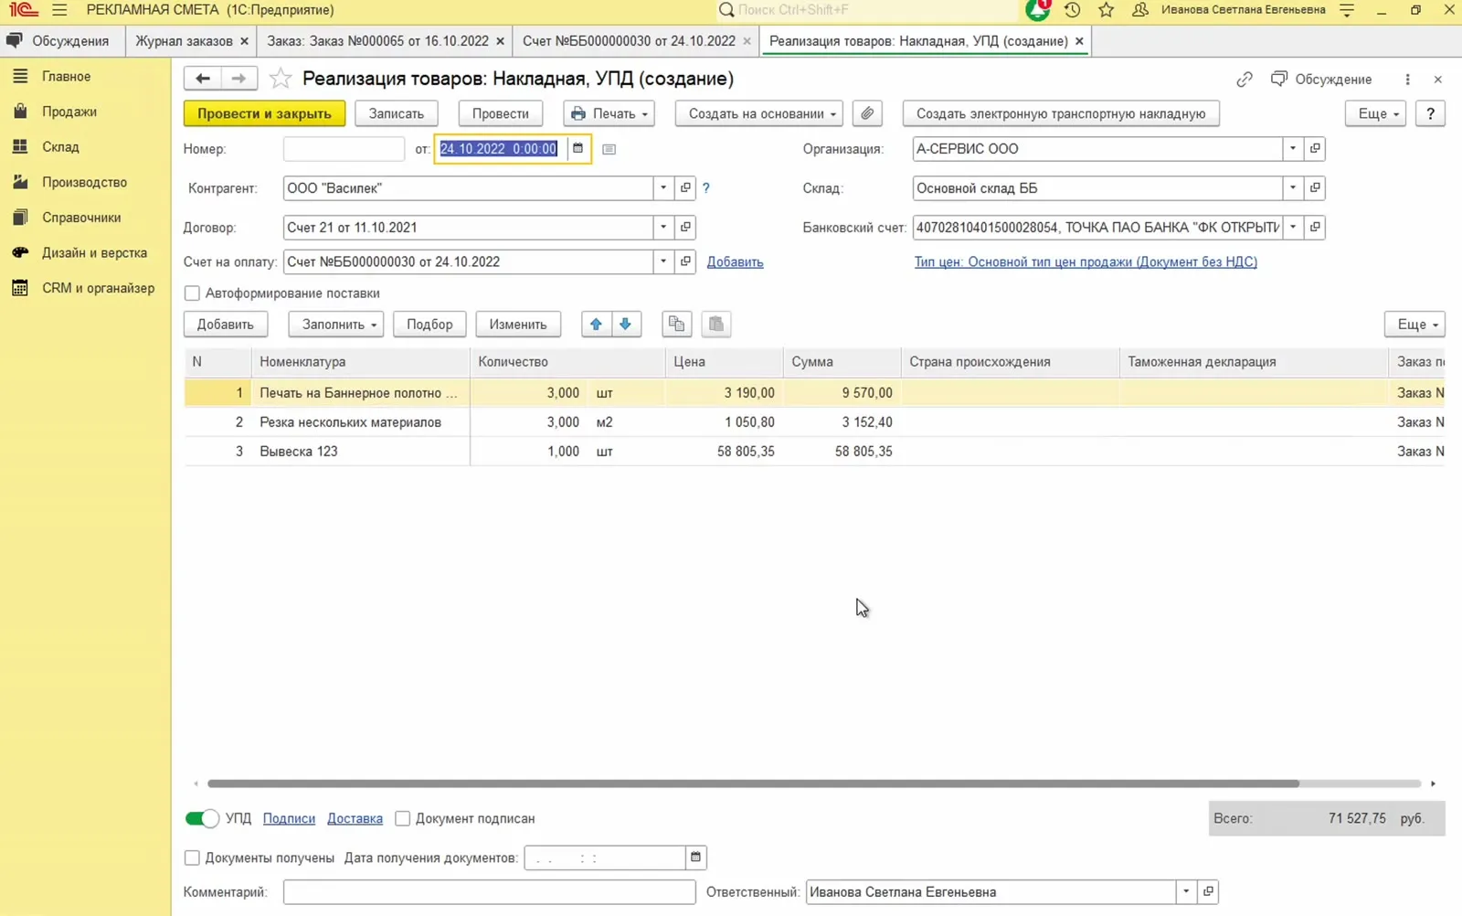Click the paperclip attachments icon

[x=867, y=113]
